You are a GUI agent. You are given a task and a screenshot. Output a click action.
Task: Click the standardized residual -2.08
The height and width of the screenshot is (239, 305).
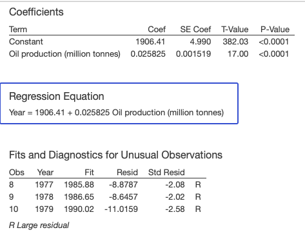[x=175, y=185]
